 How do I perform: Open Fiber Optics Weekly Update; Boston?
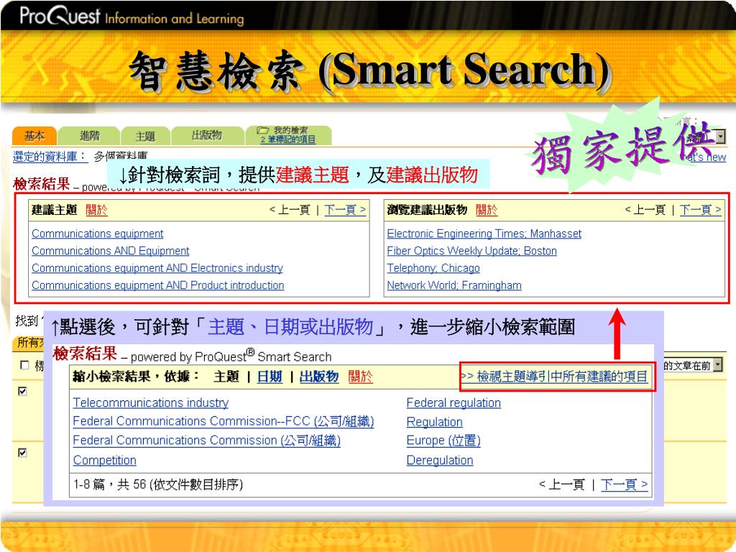click(x=471, y=251)
